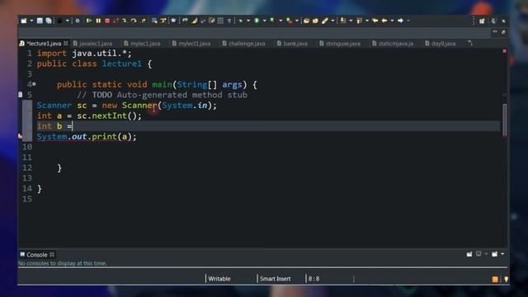
Task: Switch to the bank.java tab
Action: tap(292, 44)
